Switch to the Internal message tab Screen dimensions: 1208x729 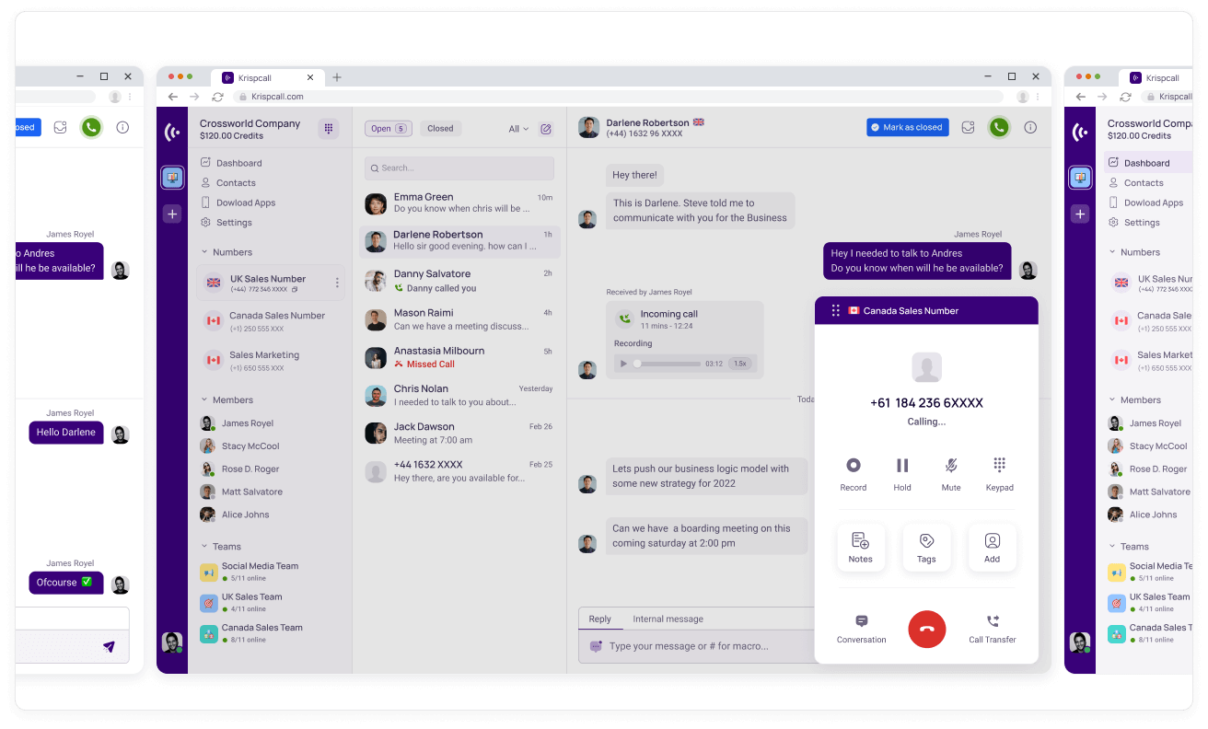click(668, 619)
